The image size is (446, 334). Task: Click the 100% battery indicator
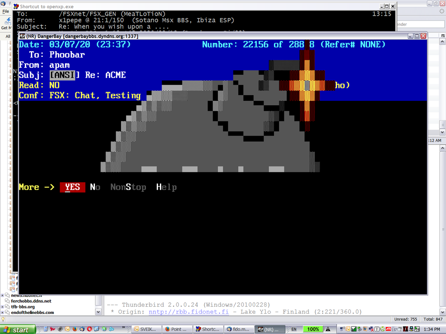pos(313,329)
